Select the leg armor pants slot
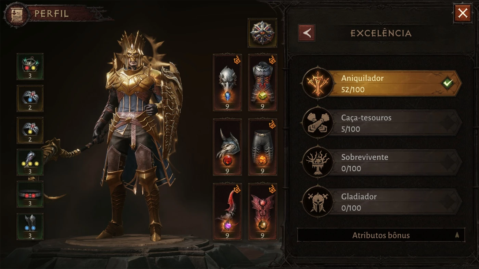 tap(262, 147)
